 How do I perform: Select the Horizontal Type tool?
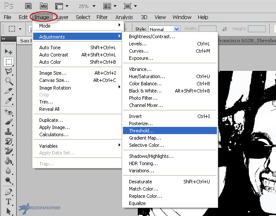(x=9, y=202)
